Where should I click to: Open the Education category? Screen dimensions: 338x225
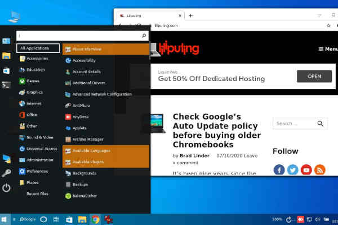[x=32, y=70]
